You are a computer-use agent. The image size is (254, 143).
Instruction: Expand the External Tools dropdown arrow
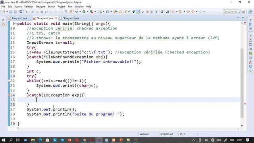coord(95,12)
